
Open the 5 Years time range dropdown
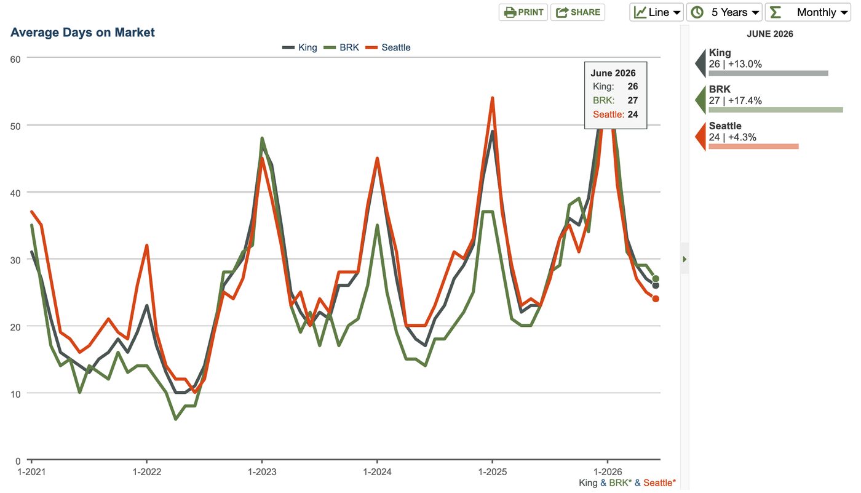(724, 12)
